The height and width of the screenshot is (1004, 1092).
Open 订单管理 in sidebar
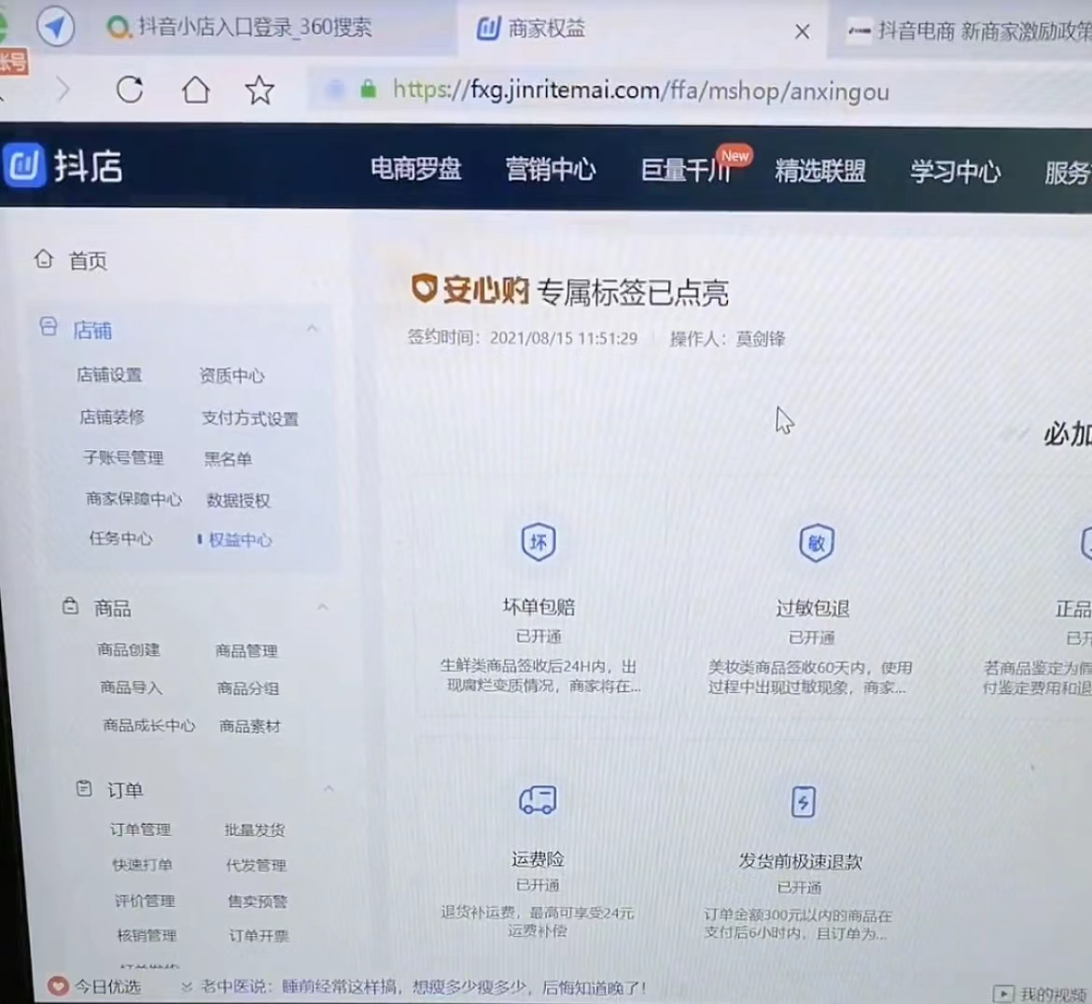[140, 829]
